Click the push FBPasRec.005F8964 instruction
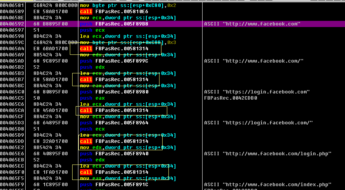This screenshot has height=190, width=345. [114, 122]
